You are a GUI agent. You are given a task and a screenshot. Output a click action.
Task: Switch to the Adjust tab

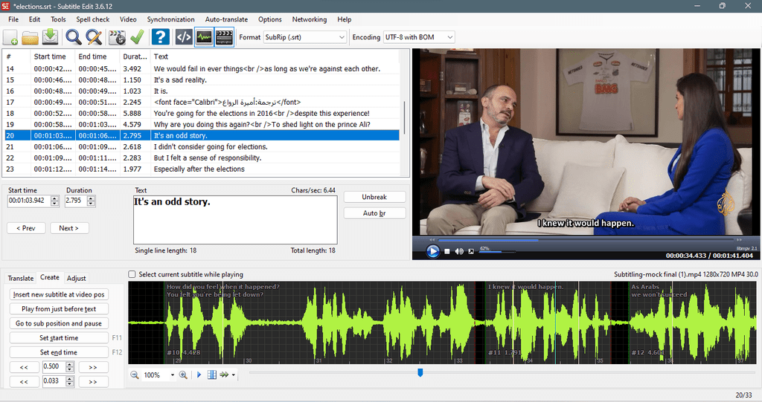[77, 278]
